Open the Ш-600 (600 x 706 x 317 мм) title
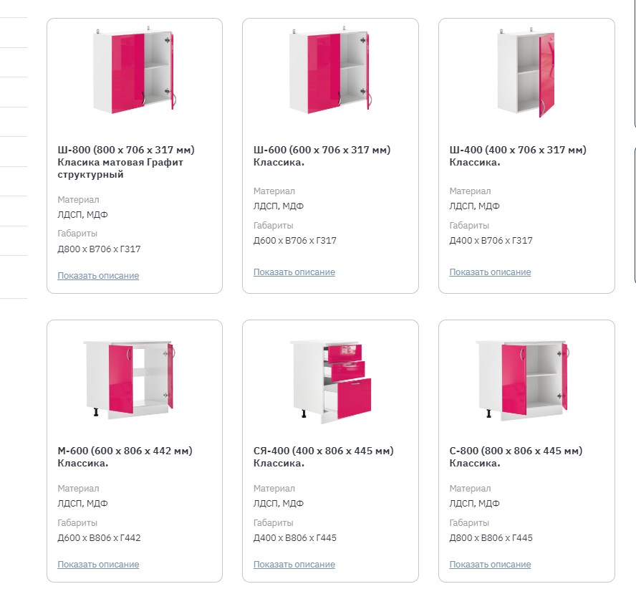 322,150
